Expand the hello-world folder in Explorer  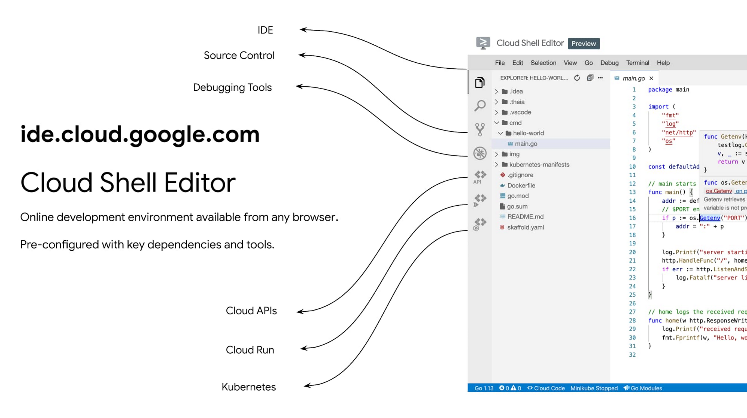tap(529, 133)
